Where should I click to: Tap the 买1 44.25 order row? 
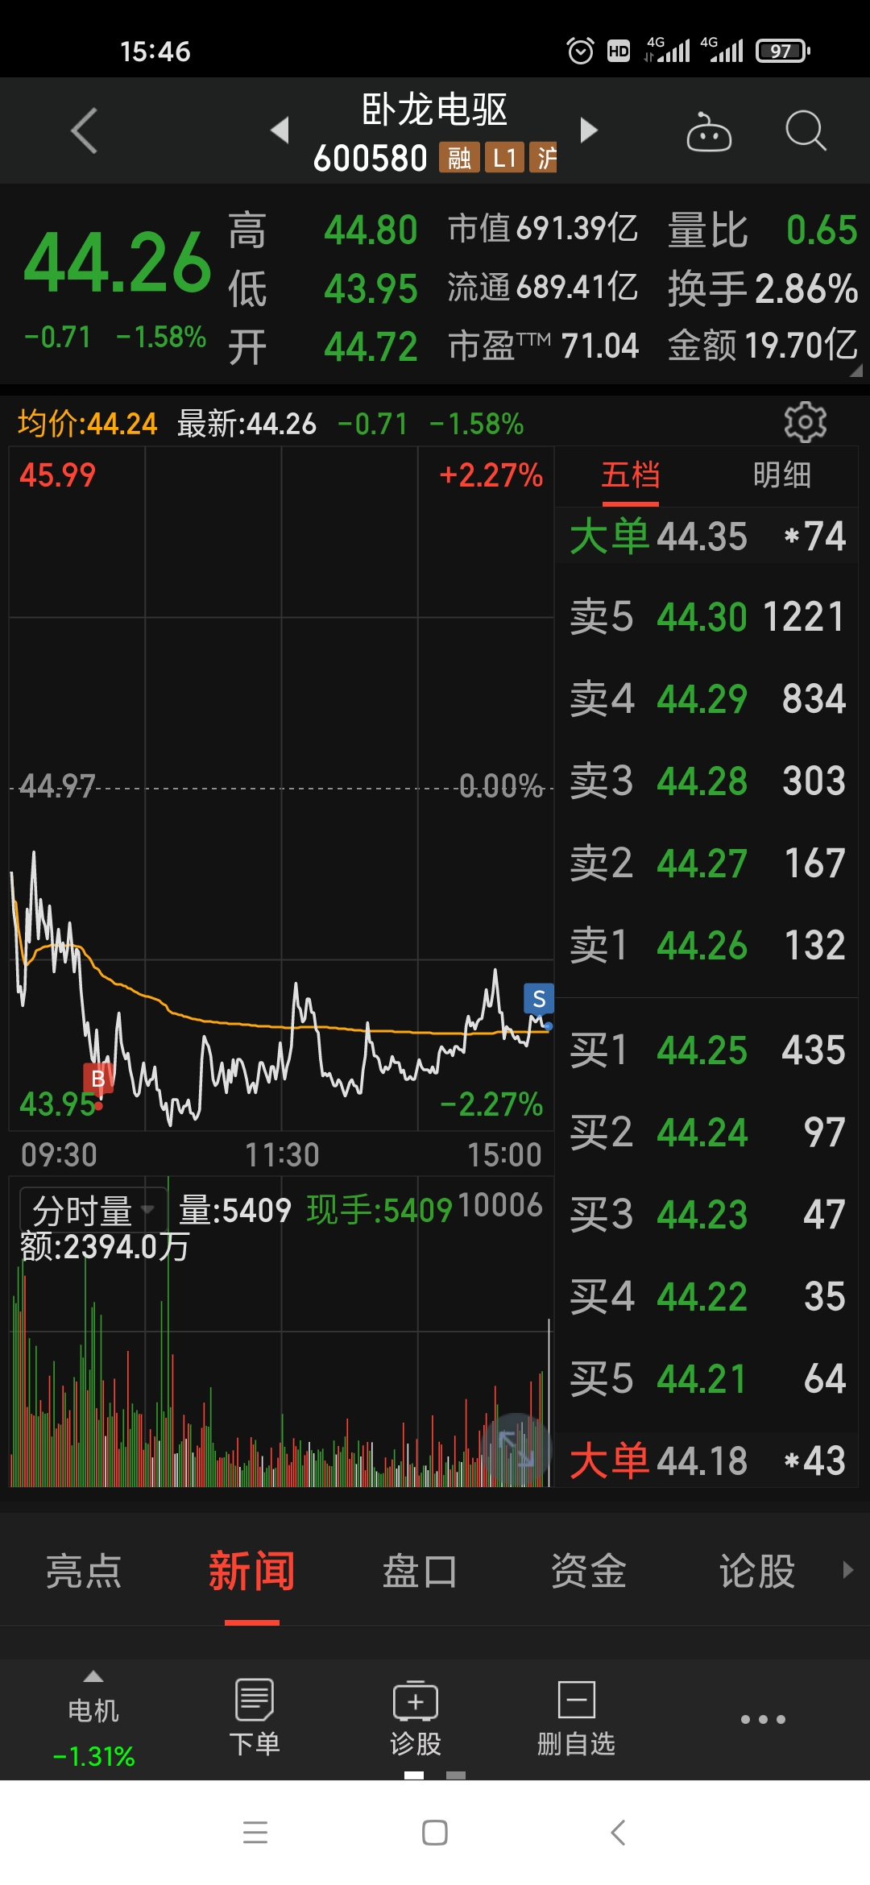[706, 1050]
